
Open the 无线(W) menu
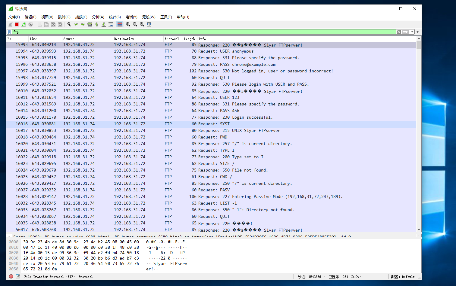click(x=149, y=17)
